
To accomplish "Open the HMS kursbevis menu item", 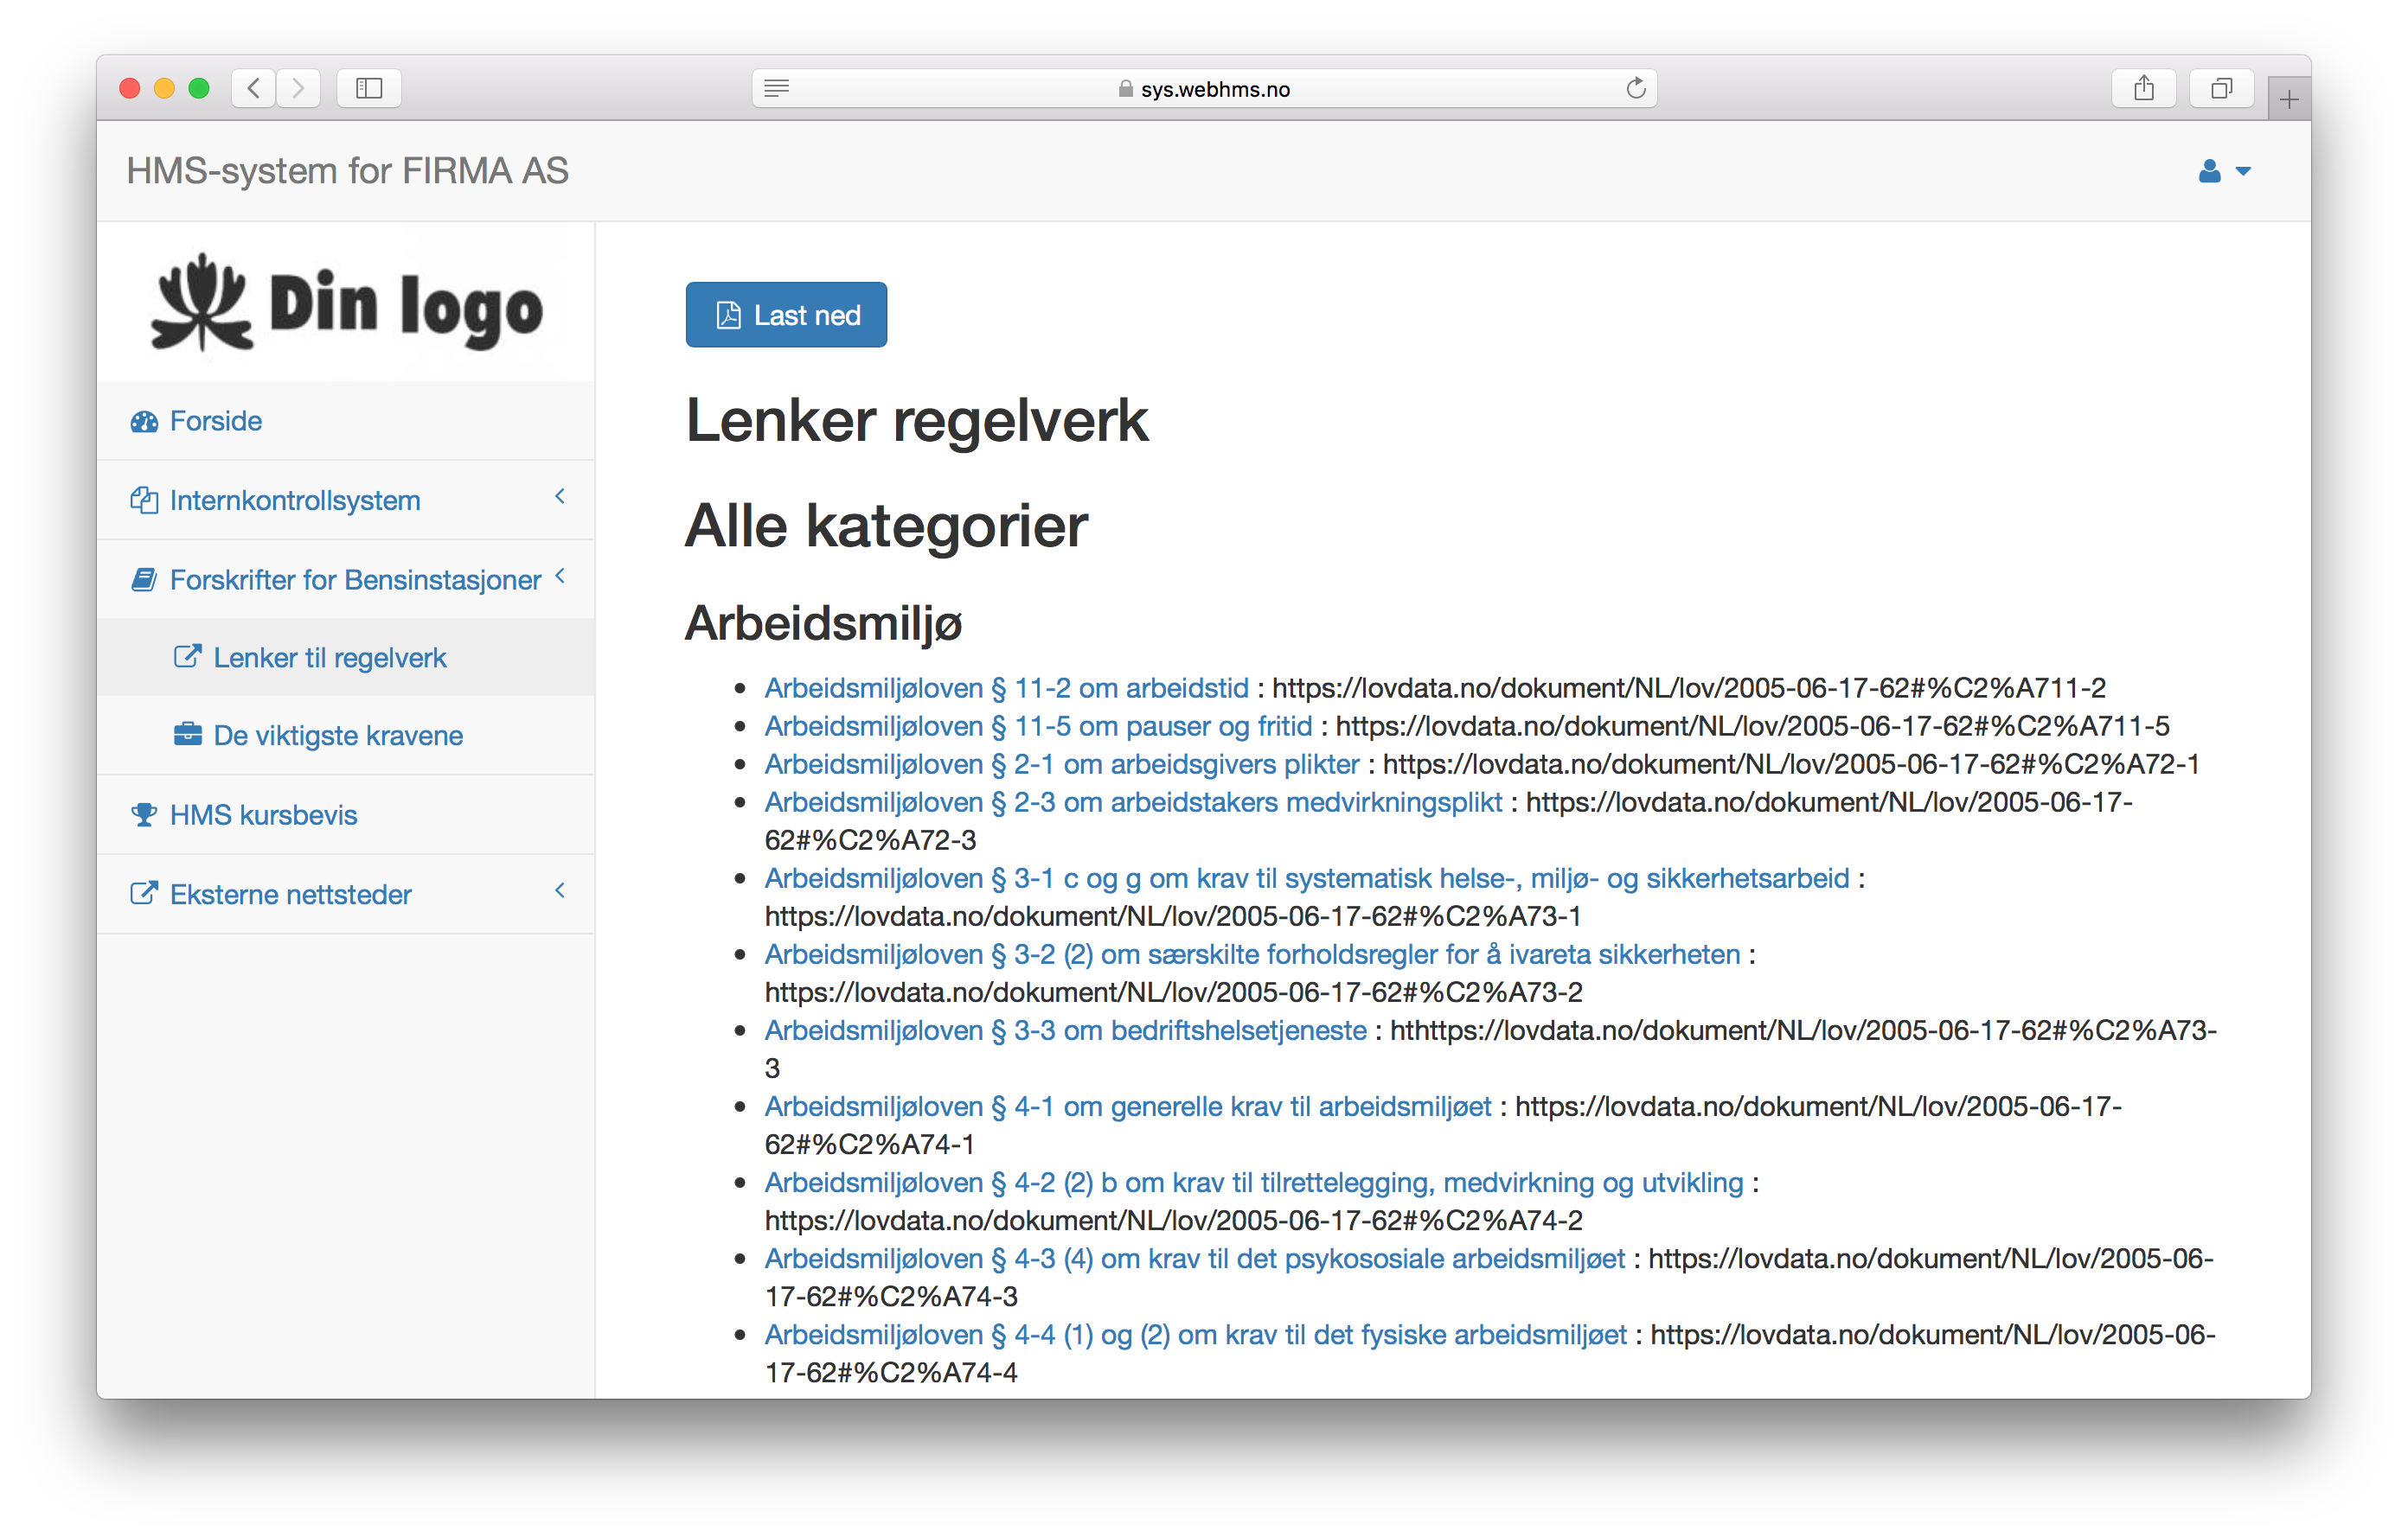I will [x=263, y=814].
